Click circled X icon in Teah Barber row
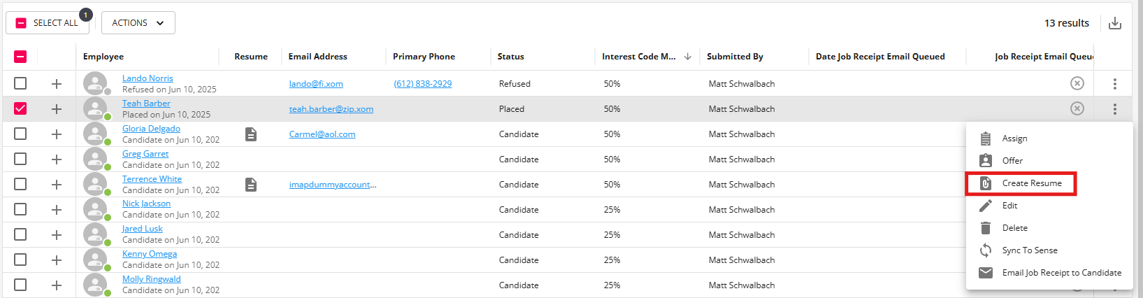The height and width of the screenshot is (298, 1143). [x=1077, y=109]
